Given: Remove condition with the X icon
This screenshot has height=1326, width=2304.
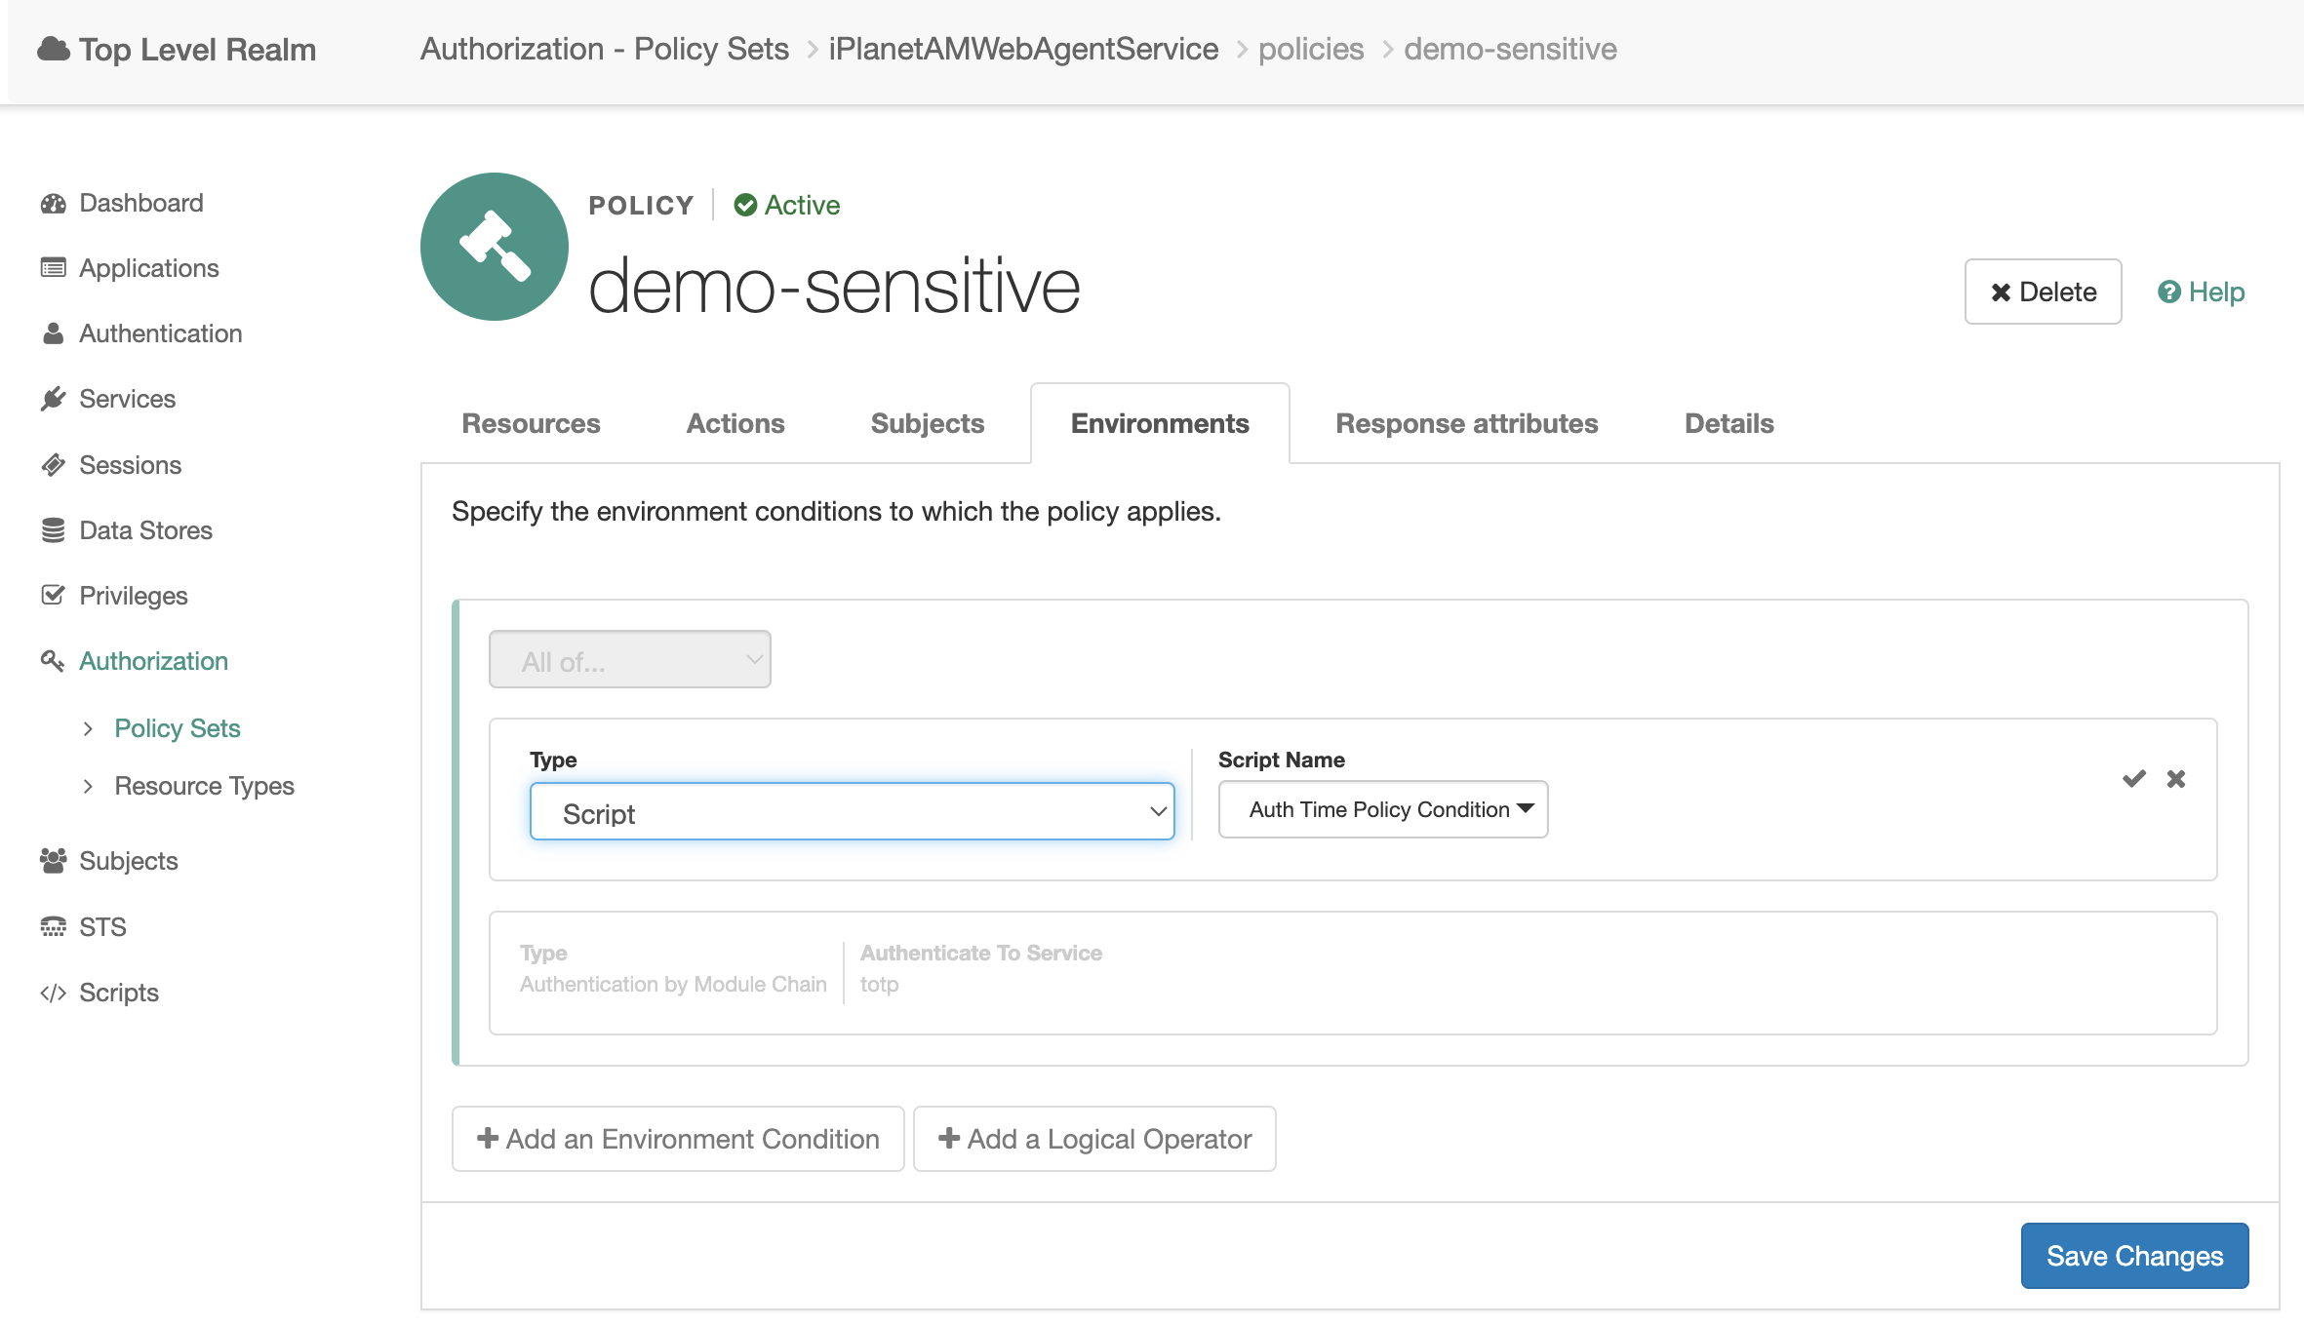Looking at the screenshot, I should tap(2175, 778).
